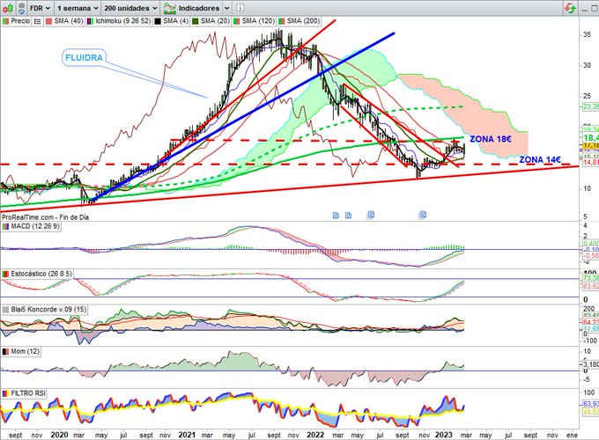Screen dimensions: 599x440
Task: Click the 2020 time axis label
Action: 59,435
